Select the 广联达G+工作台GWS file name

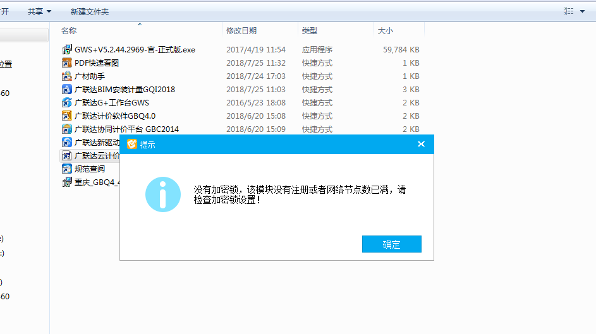tap(112, 102)
